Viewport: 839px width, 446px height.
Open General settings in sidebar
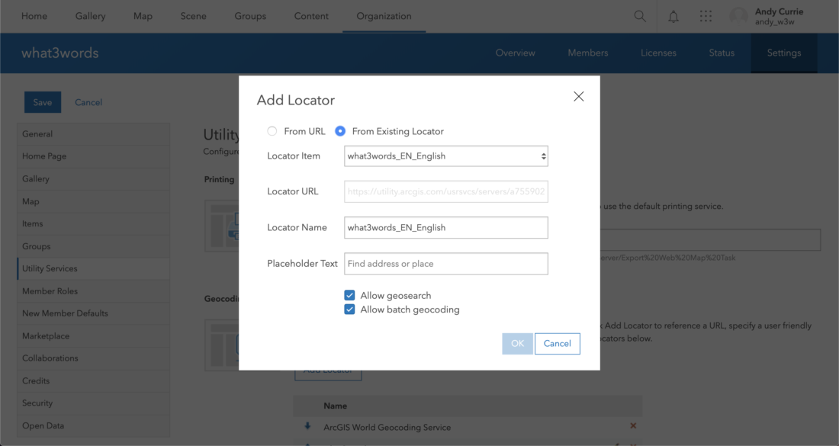pyautogui.click(x=94, y=133)
